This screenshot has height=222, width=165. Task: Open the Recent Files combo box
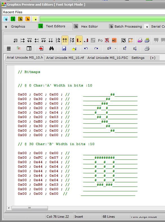click(x=84, y=12)
